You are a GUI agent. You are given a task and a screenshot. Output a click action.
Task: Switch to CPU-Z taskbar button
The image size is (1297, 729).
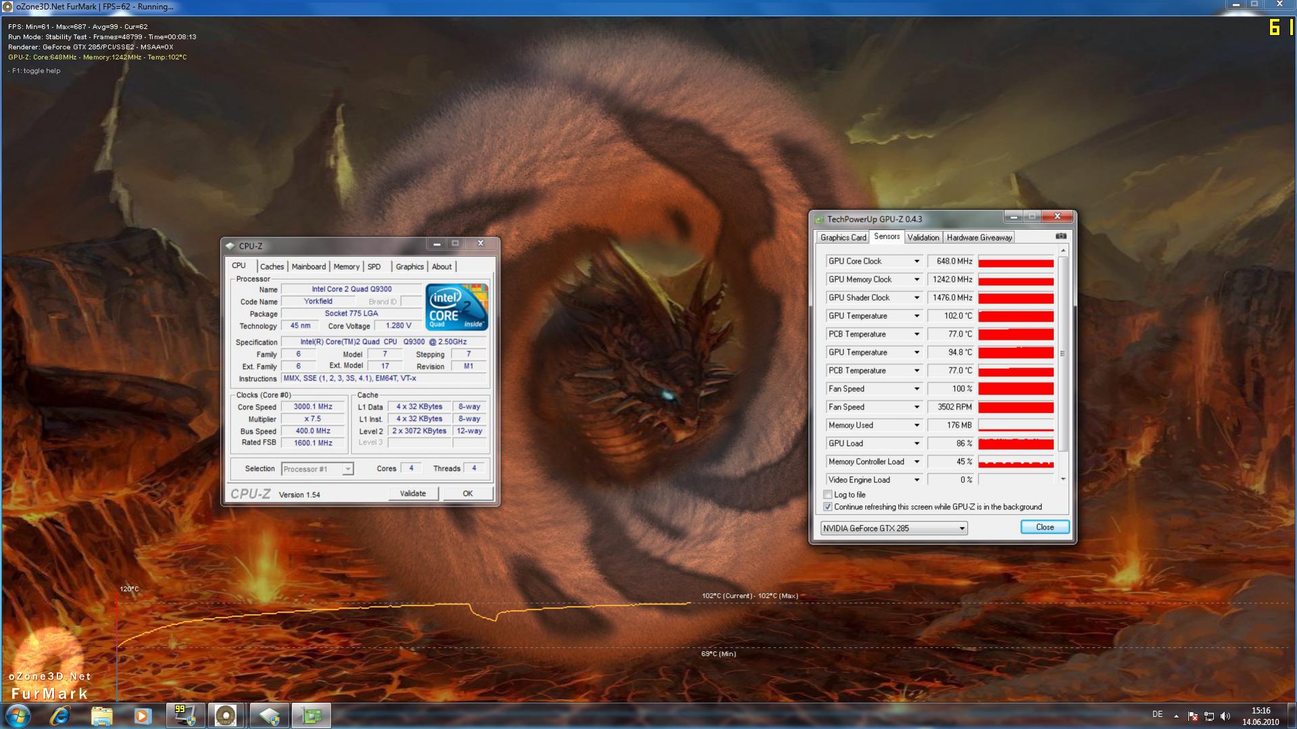tap(269, 715)
